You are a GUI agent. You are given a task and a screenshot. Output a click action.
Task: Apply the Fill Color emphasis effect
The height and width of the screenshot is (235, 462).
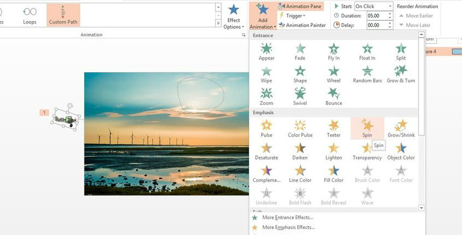pos(333,174)
